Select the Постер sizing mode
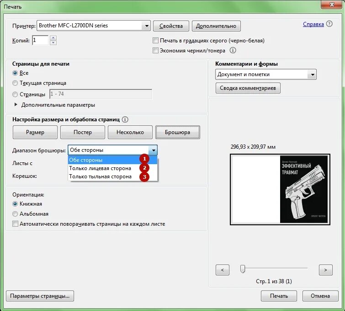Screen dimensions: 345x311 [83, 132]
